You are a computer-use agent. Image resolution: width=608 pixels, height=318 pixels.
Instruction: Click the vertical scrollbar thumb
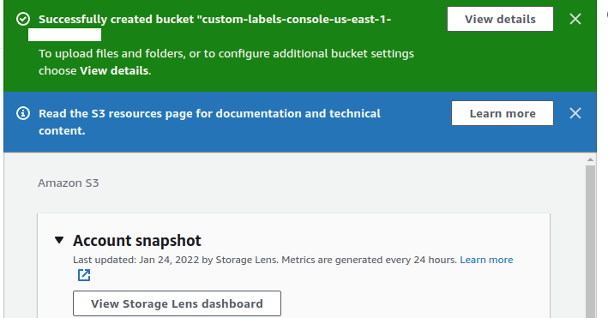tap(590, 241)
